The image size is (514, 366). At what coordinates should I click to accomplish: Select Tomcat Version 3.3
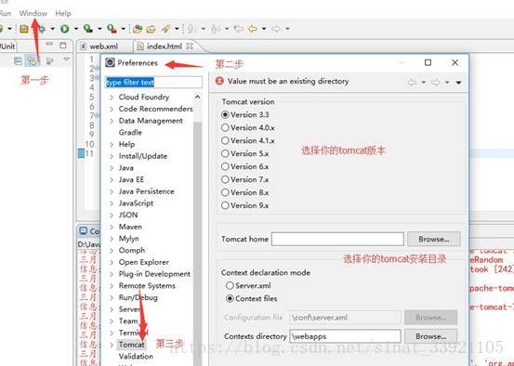245,114
